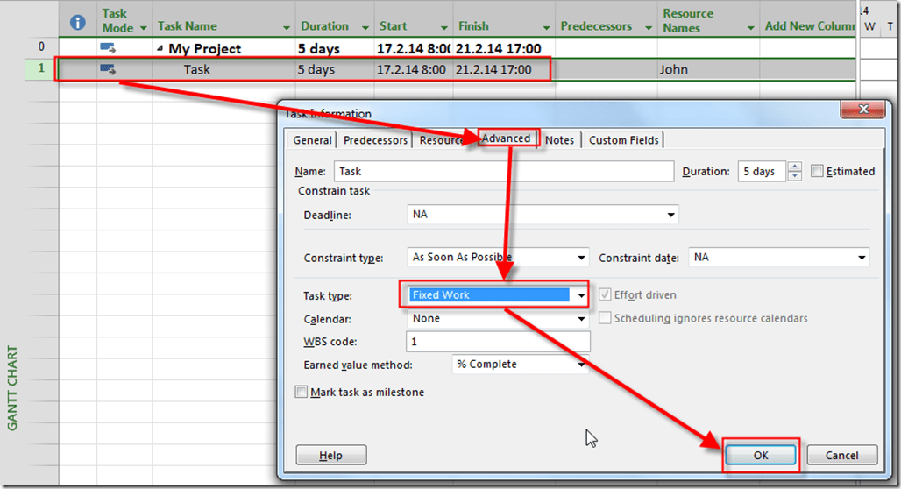Increase duration using the spinner up arrow
The width and height of the screenshot is (901, 489).
(794, 167)
